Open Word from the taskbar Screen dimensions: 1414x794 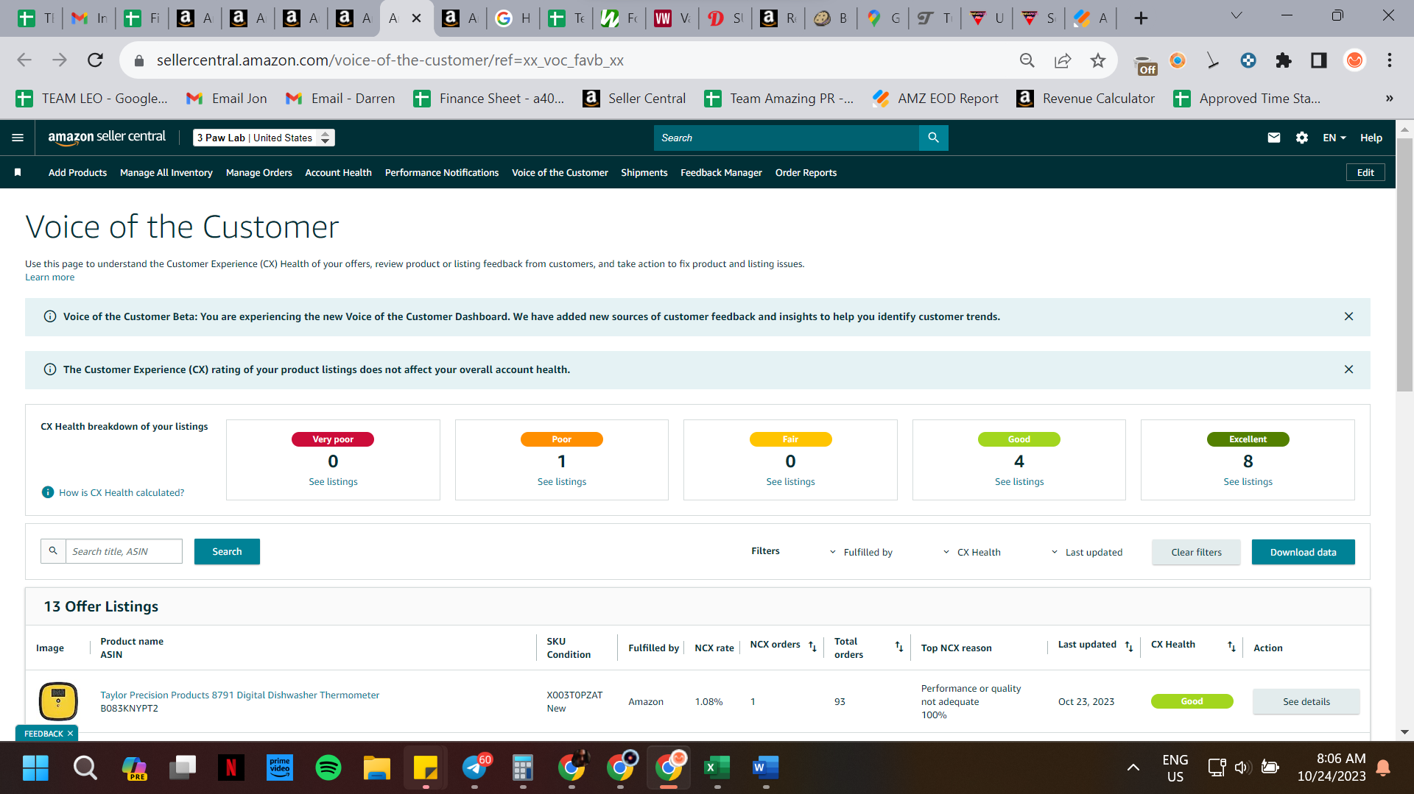click(x=766, y=768)
